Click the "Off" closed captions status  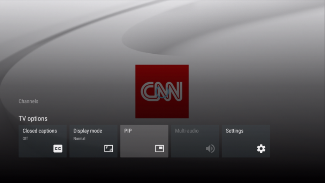(25, 139)
